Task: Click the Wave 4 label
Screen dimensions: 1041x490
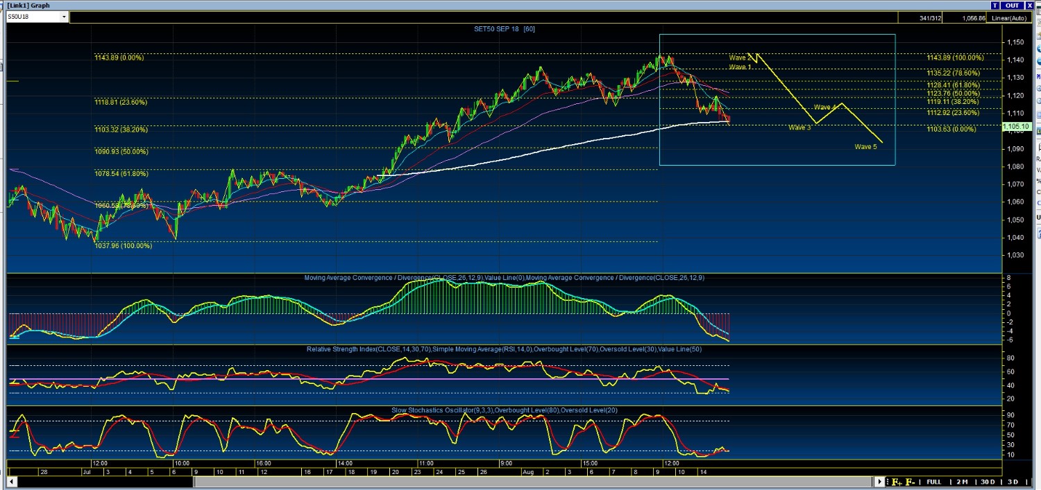Action: coord(826,107)
